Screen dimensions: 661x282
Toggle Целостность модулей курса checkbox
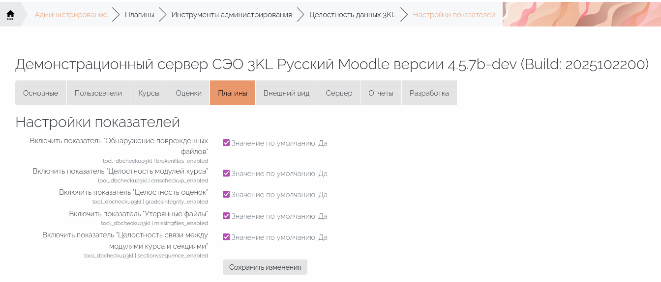[226, 173]
